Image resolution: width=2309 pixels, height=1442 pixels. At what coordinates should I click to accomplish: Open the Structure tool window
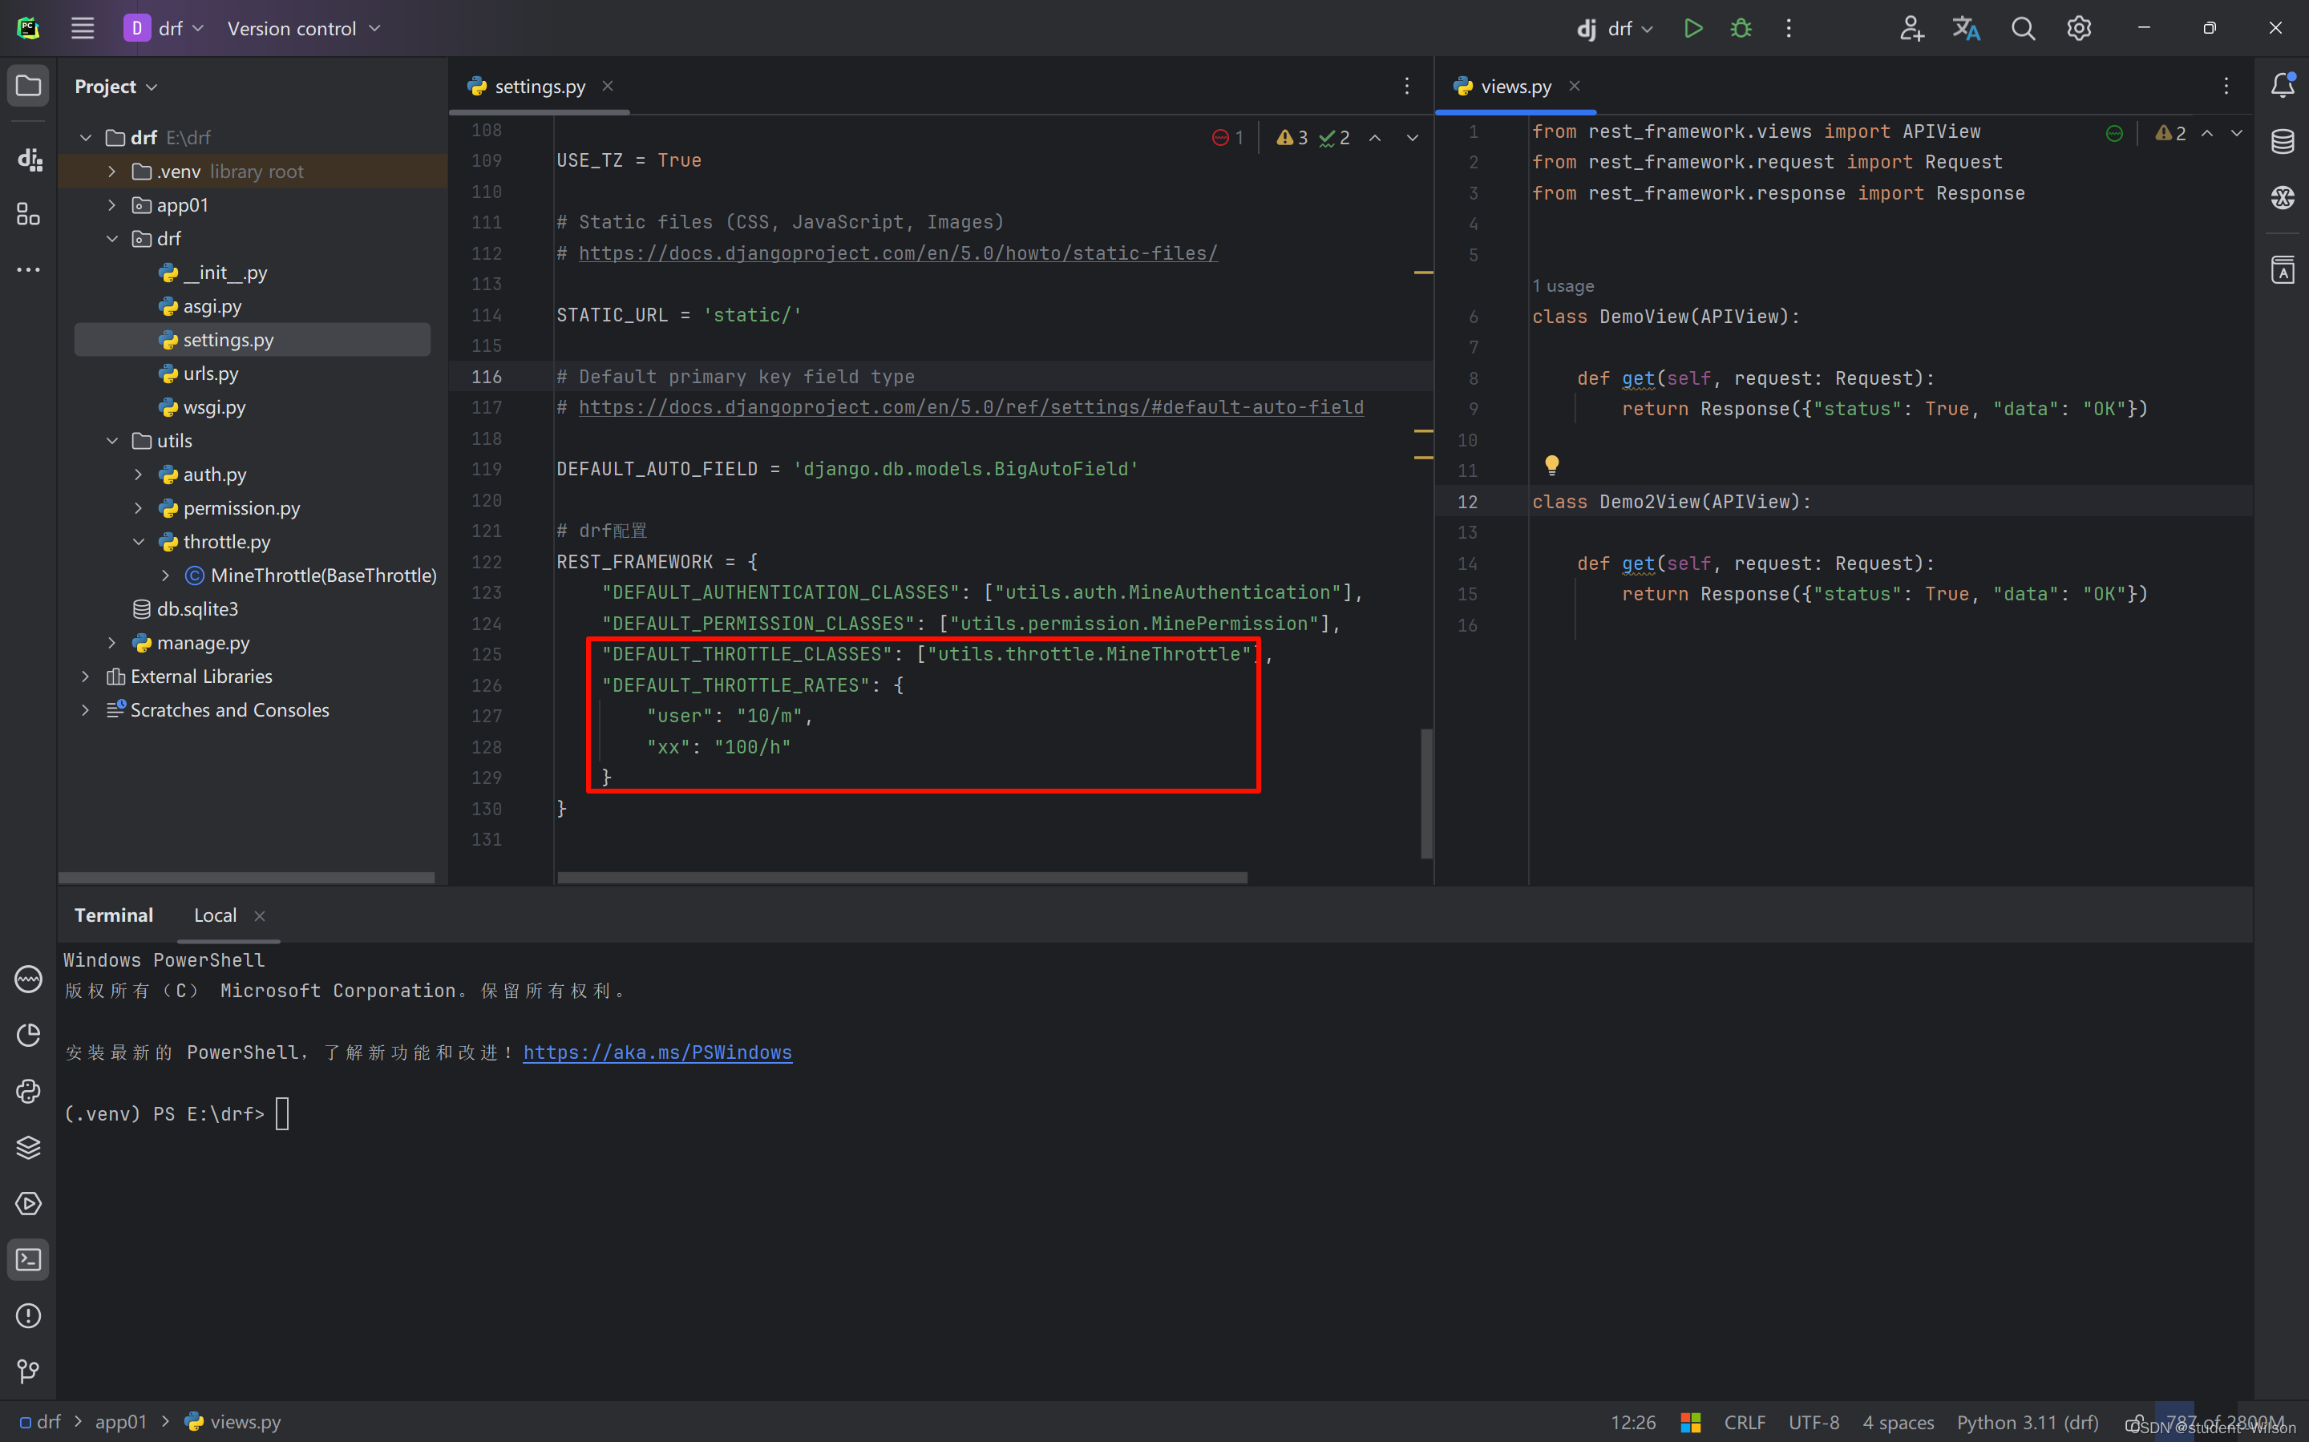[29, 215]
